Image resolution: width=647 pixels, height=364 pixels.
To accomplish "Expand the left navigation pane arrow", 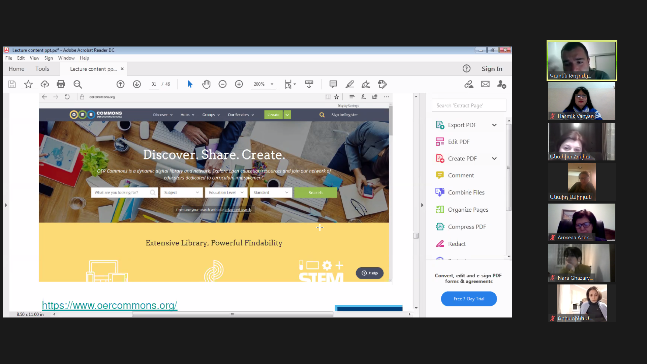I will pyautogui.click(x=6, y=205).
